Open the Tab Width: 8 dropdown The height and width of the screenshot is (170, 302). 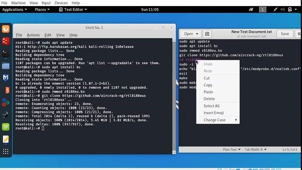(x=256, y=149)
